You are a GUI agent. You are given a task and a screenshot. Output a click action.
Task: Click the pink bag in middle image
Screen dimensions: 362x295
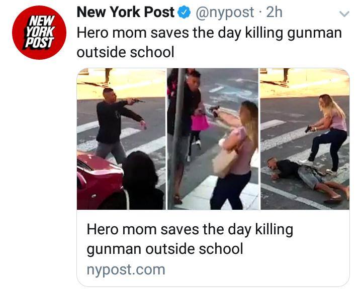click(x=200, y=122)
